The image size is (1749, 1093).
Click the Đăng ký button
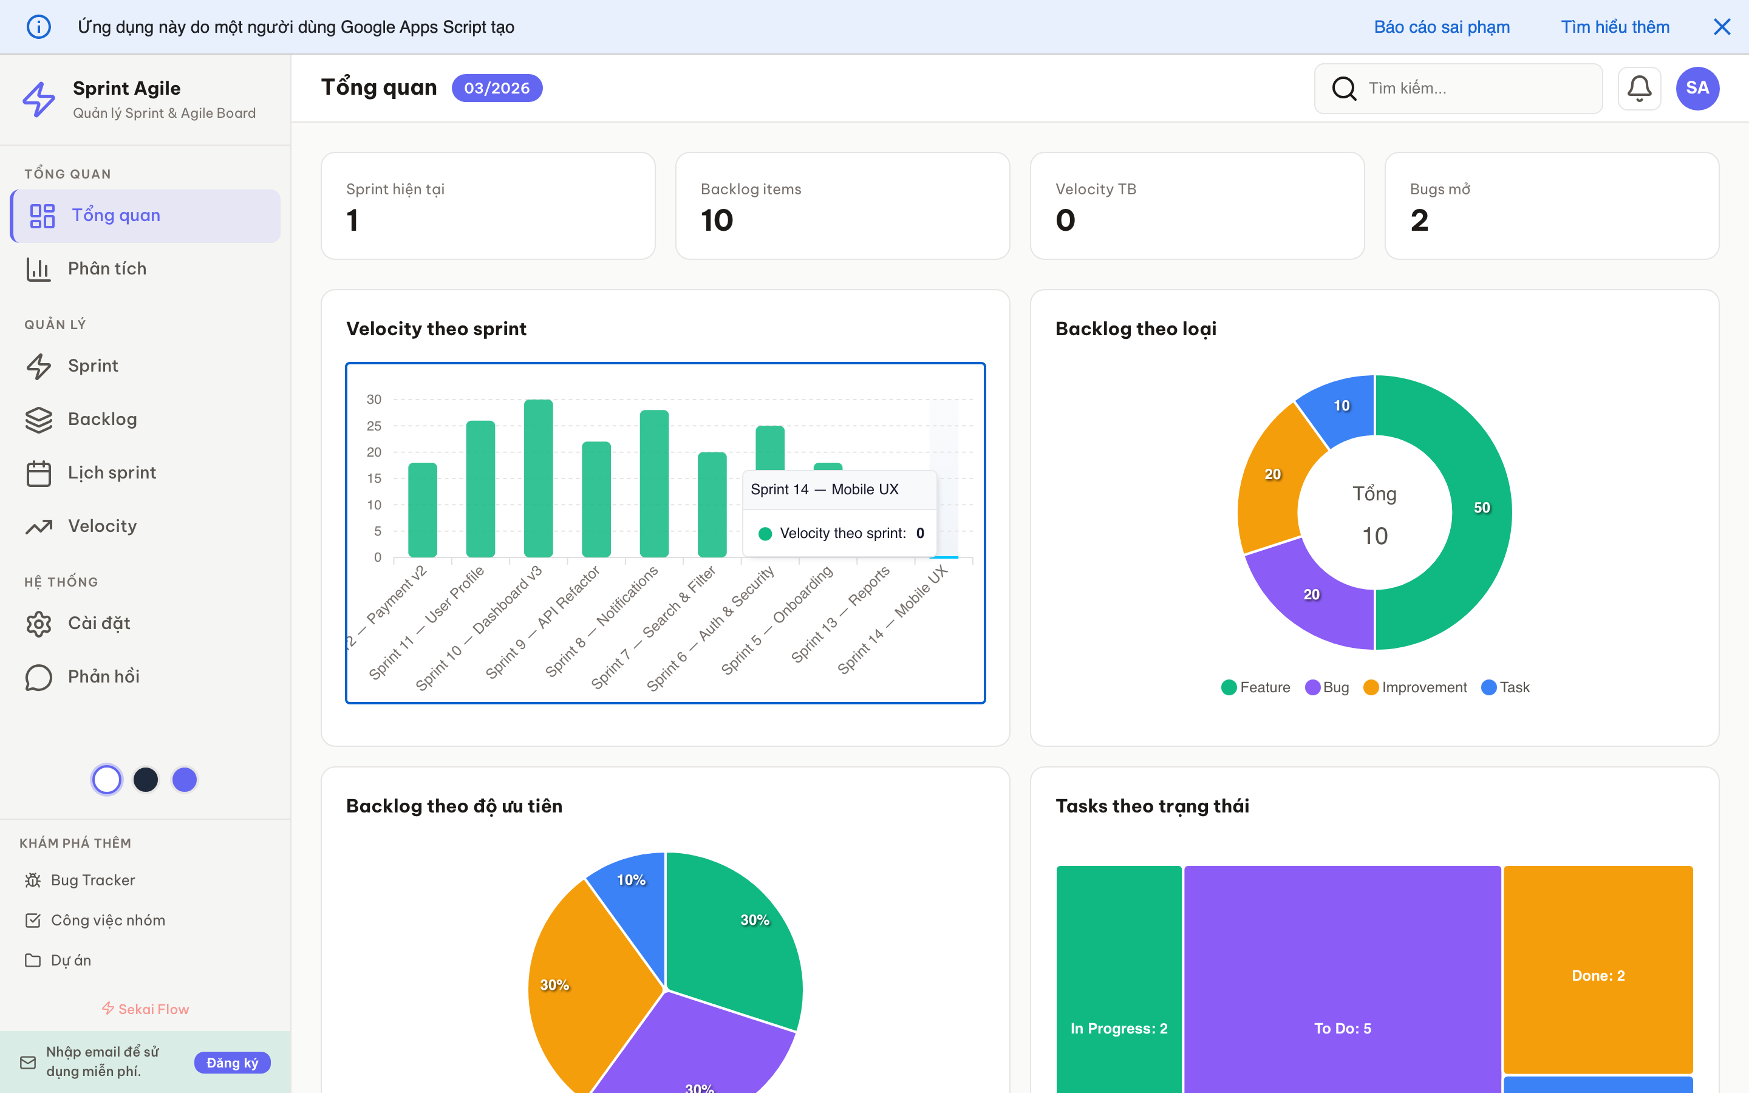232,1063
